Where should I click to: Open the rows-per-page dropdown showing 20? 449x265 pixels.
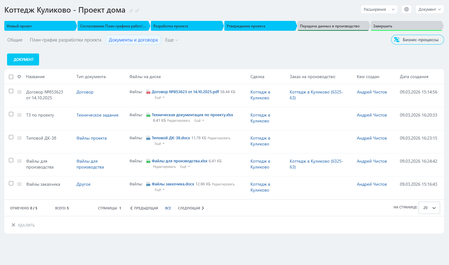[x=429, y=208]
